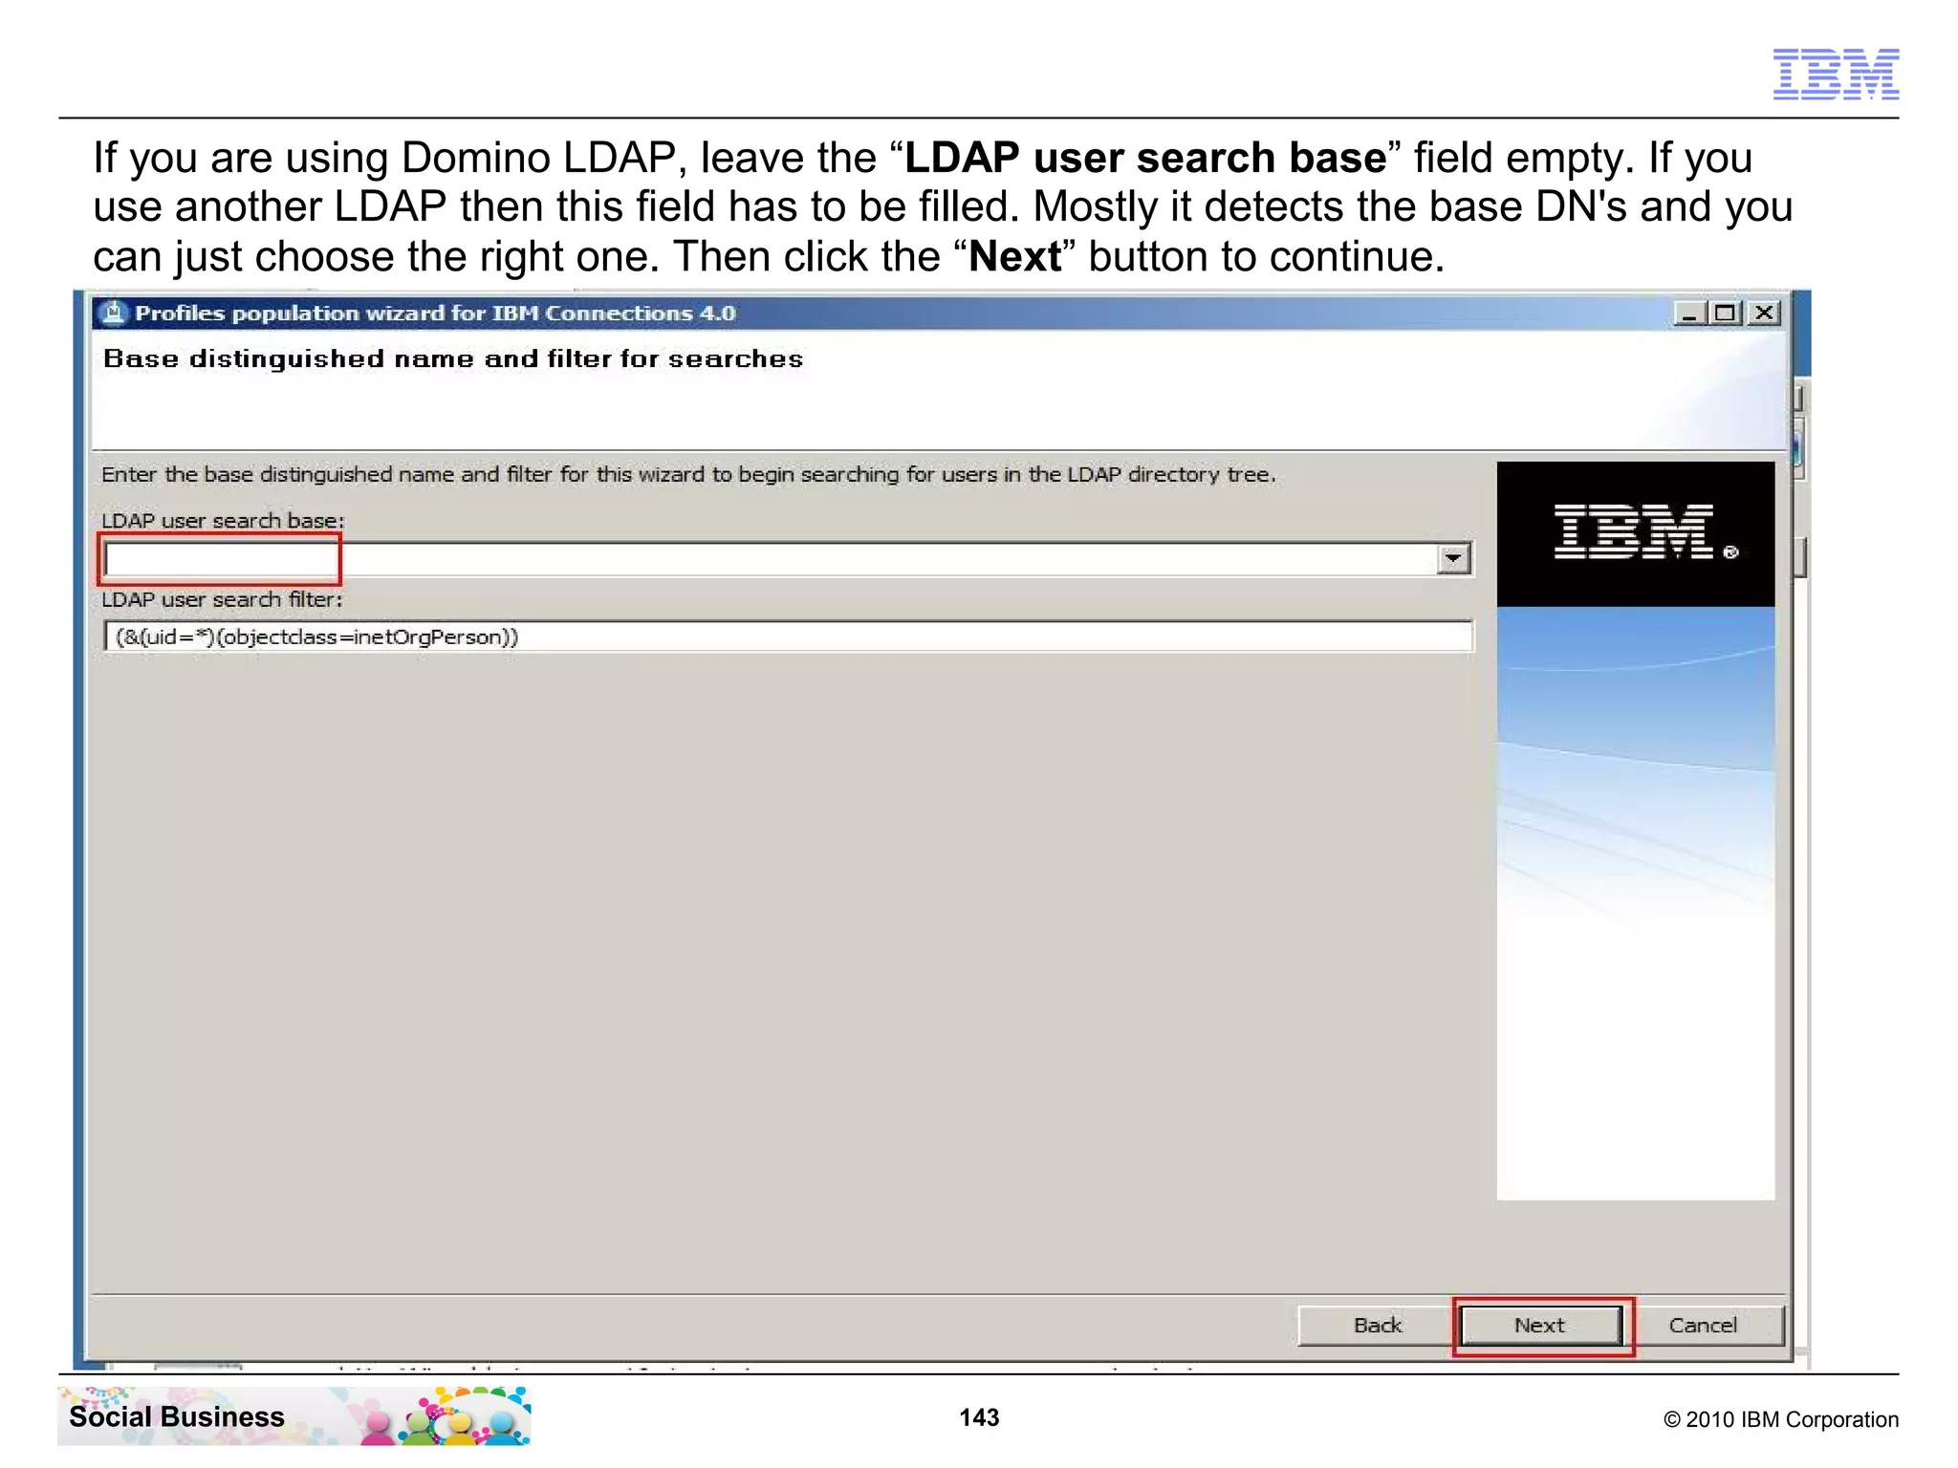Click the 'LDAP user search filter:' label
The width and height of the screenshot is (1958, 1468).
tap(222, 600)
